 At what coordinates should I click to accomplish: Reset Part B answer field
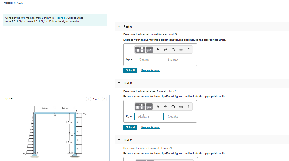pyautogui.click(x=173, y=107)
